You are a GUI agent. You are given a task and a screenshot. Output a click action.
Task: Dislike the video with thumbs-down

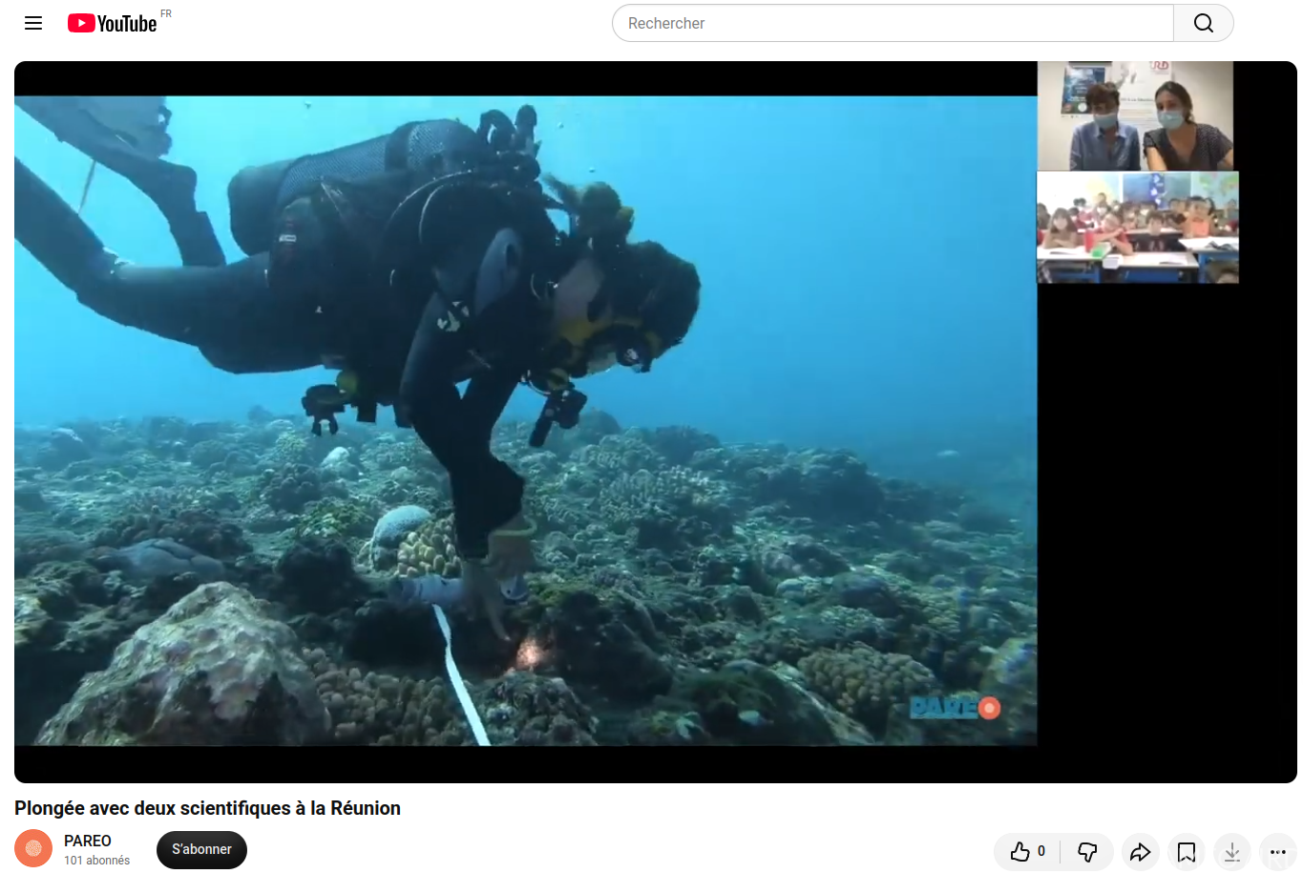(1087, 851)
